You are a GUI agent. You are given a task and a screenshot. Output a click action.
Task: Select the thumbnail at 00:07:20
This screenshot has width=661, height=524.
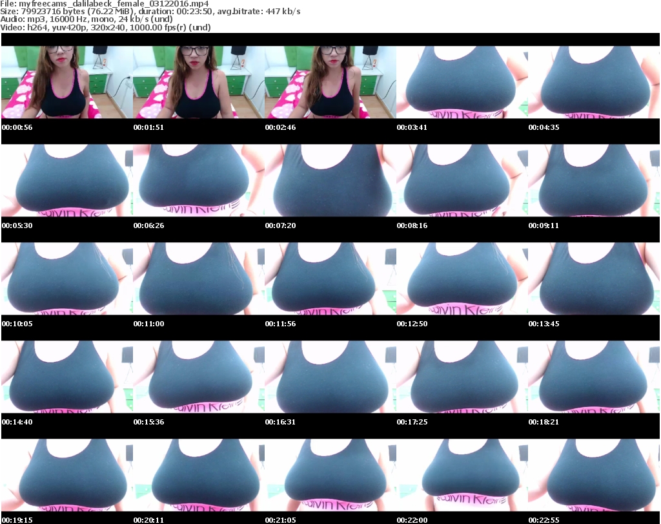tap(330, 180)
